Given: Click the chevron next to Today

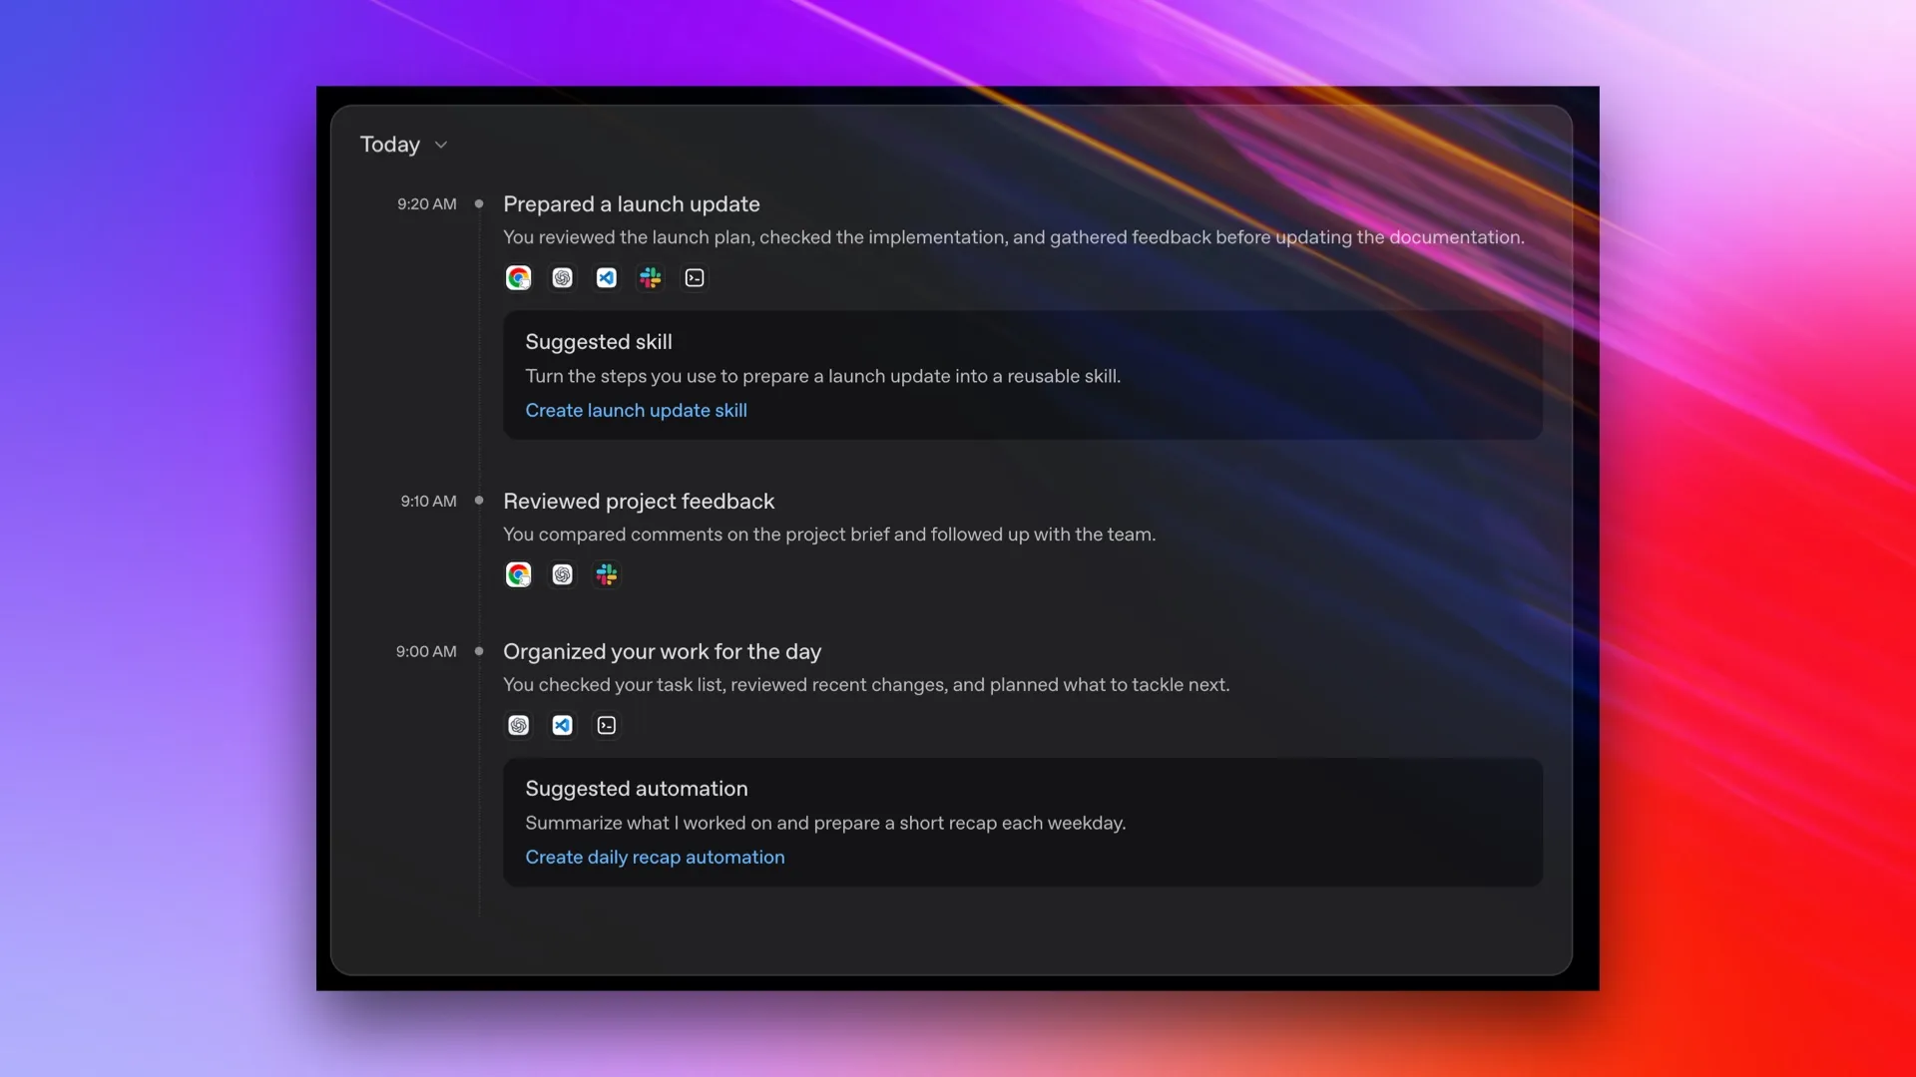Looking at the screenshot, I should [441, 146].
